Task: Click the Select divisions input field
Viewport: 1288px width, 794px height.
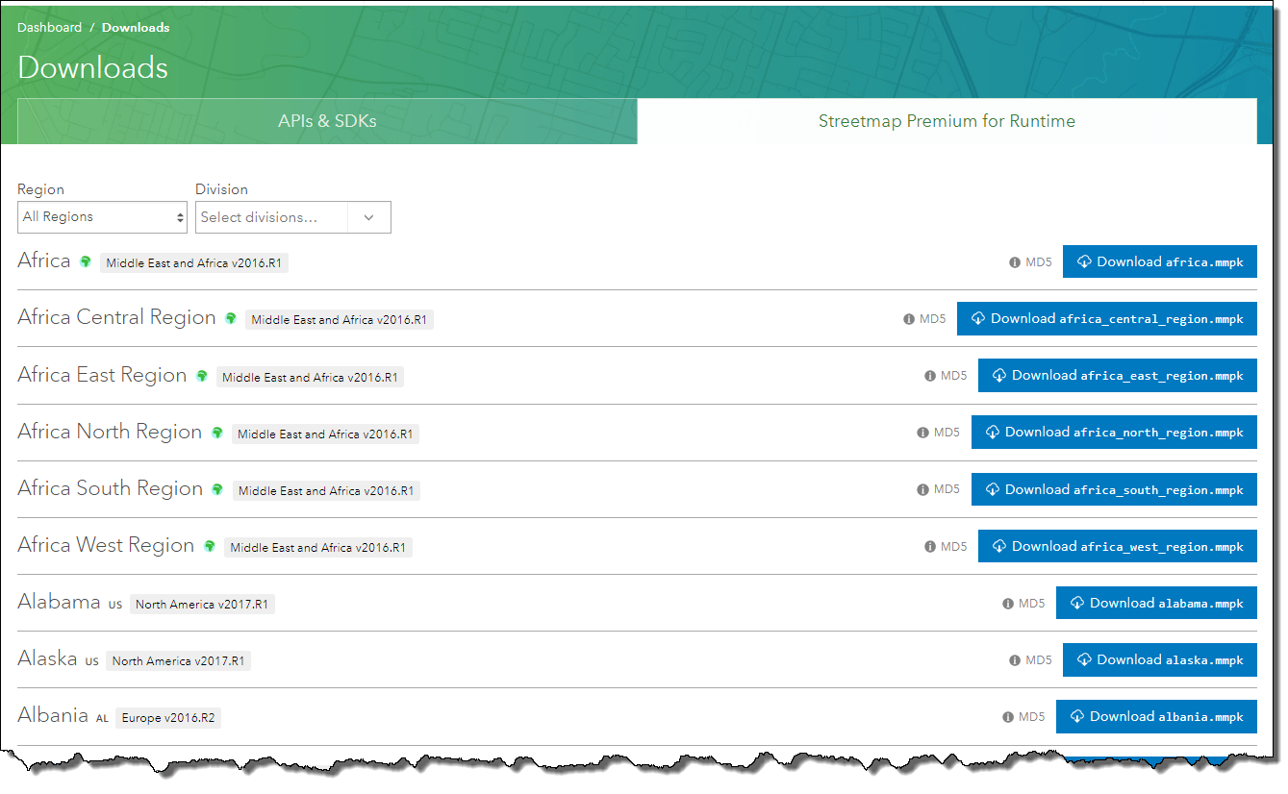Action: pyautogui.click(x=271, y=217)
